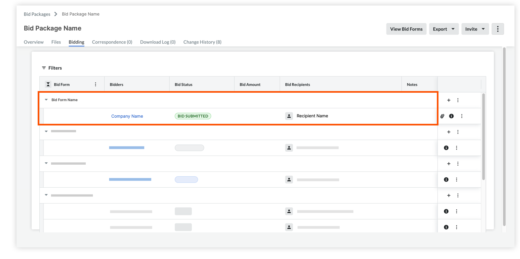Open more options for the third group's bidder row
Image resolution: width=520 pixels, height=259 pixels.
[x=457, y=180]
